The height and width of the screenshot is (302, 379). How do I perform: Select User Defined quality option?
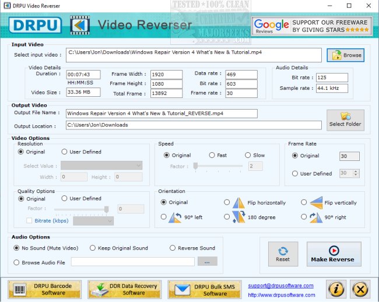pos(64,198)
